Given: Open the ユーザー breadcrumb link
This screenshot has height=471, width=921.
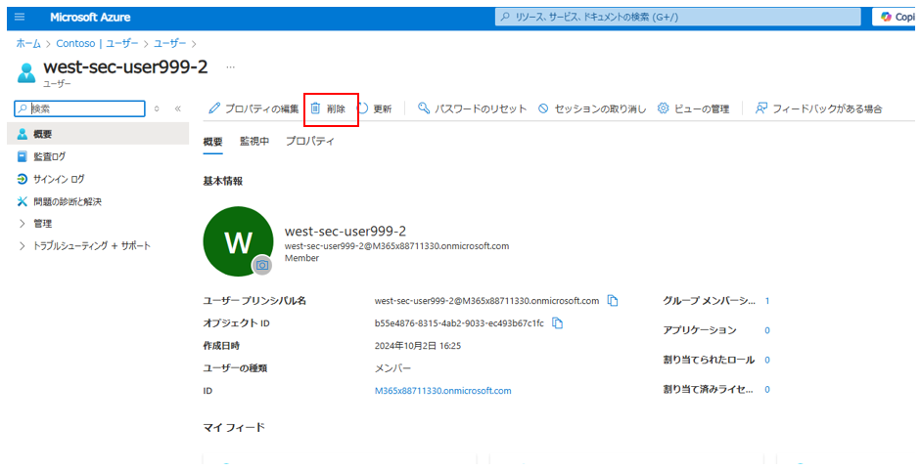Looking at the screenshot, I should (170, 43).
